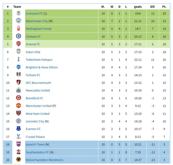173x165 pixels.
Task: Click the Arsenal FC cannon crest
Action: pos(18,44)
